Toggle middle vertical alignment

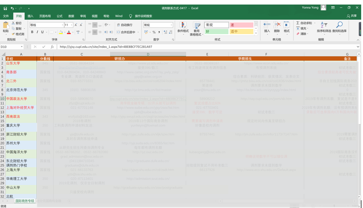pos(95,25)
